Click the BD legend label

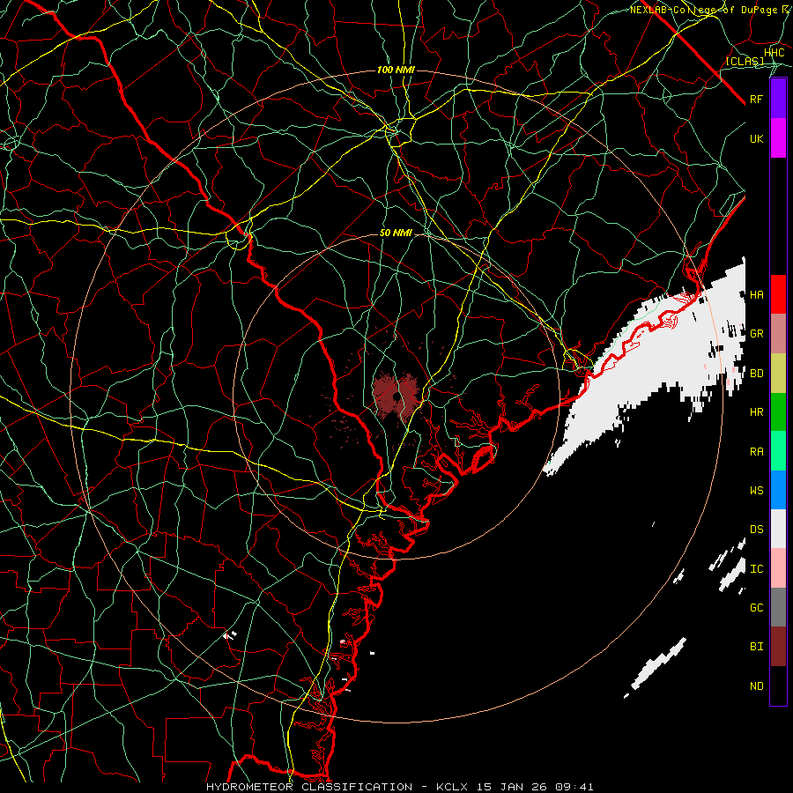[x=756, y=374]
